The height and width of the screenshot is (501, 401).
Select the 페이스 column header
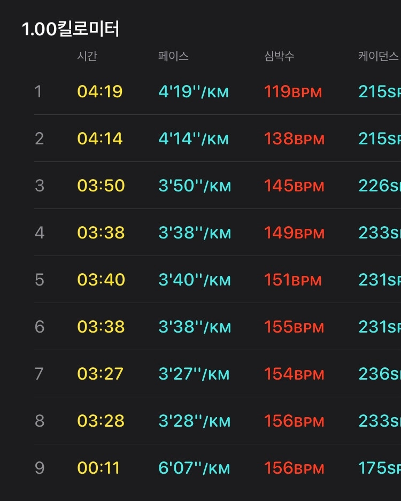174,56
